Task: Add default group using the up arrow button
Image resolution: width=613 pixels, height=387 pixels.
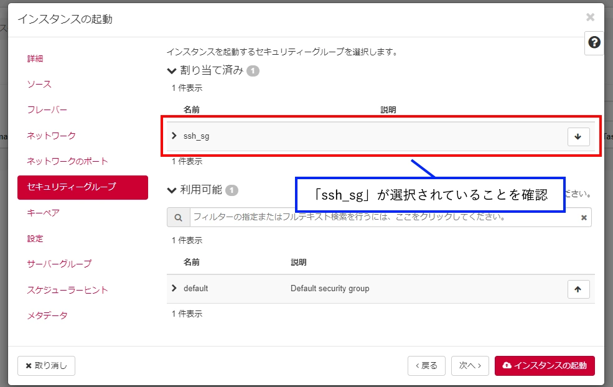Action: pyautogui.click(x=578, y=289)
